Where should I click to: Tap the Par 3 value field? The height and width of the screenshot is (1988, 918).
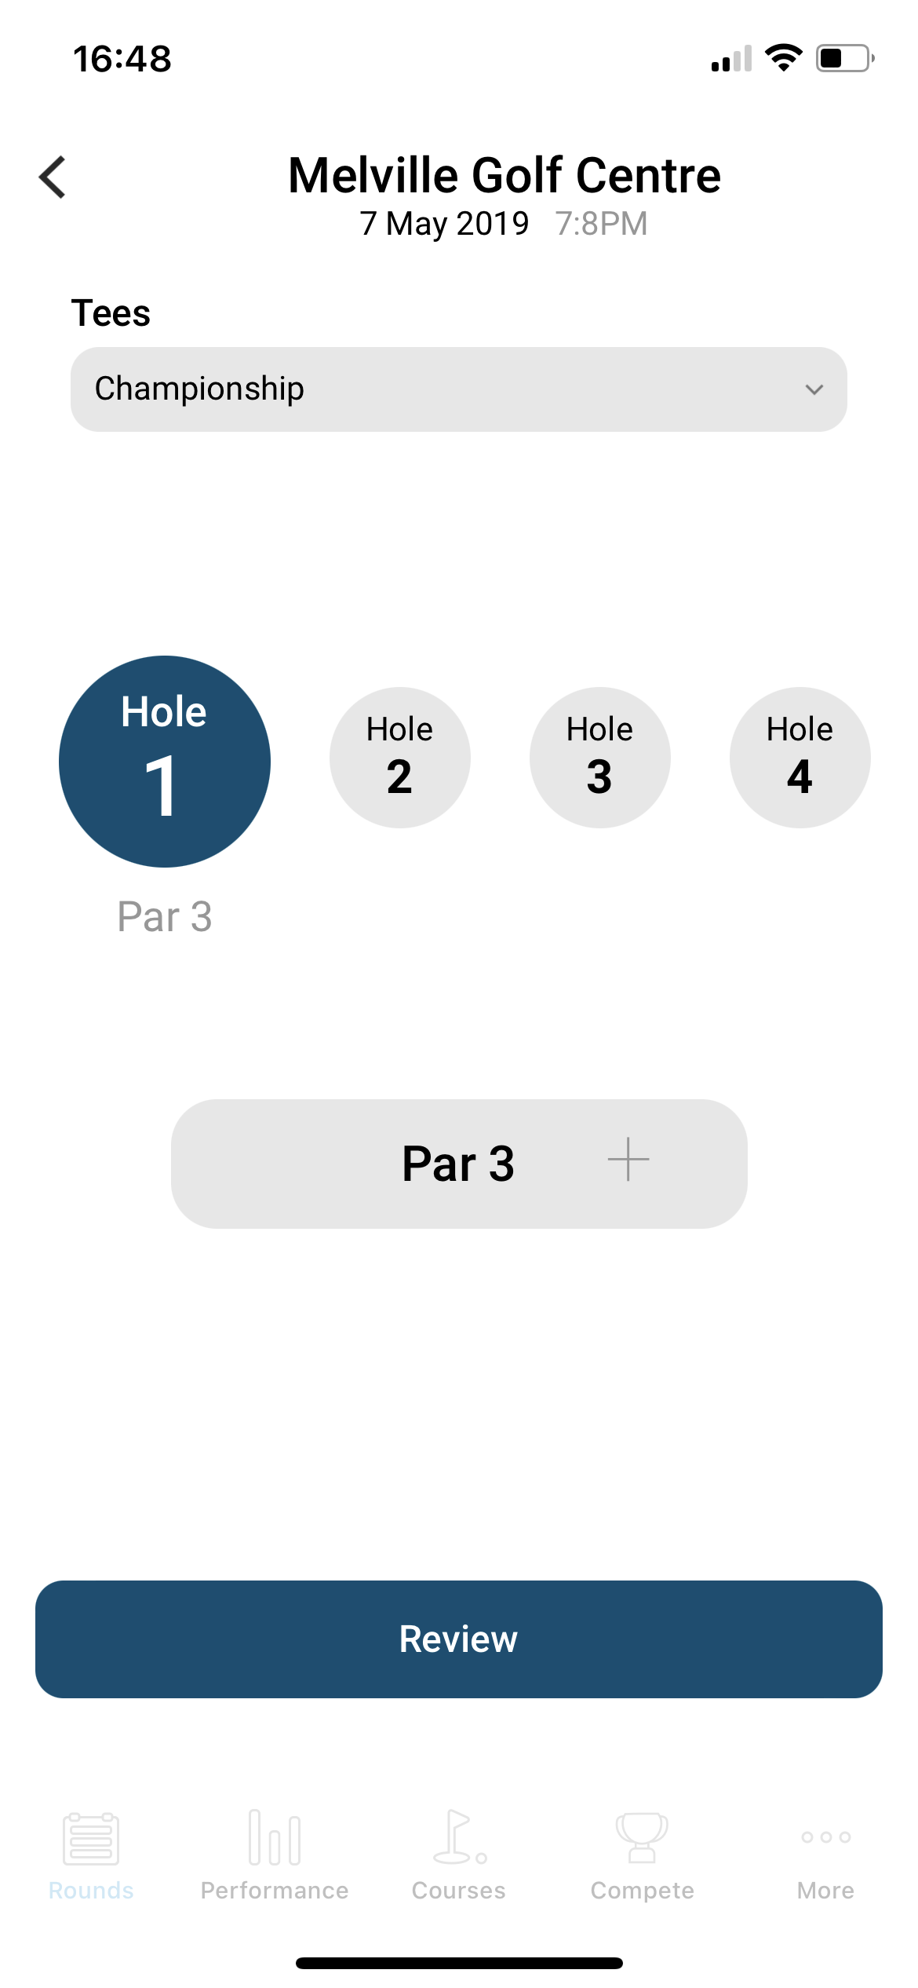point(459,1164)
